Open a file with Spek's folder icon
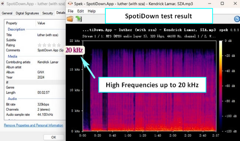Viewport: 240px width, 141px height. (70, 19)
